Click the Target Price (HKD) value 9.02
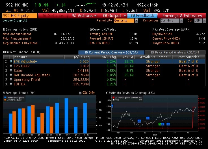This screenshot has width=208, height=149. point(202,43)
